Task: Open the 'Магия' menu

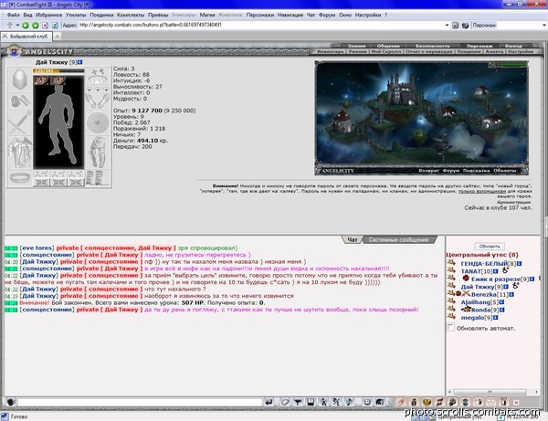Action: pos(207,15)
